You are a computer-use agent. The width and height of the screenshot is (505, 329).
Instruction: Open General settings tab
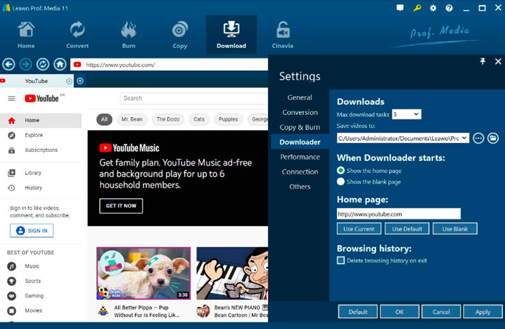tap(300, 97)
